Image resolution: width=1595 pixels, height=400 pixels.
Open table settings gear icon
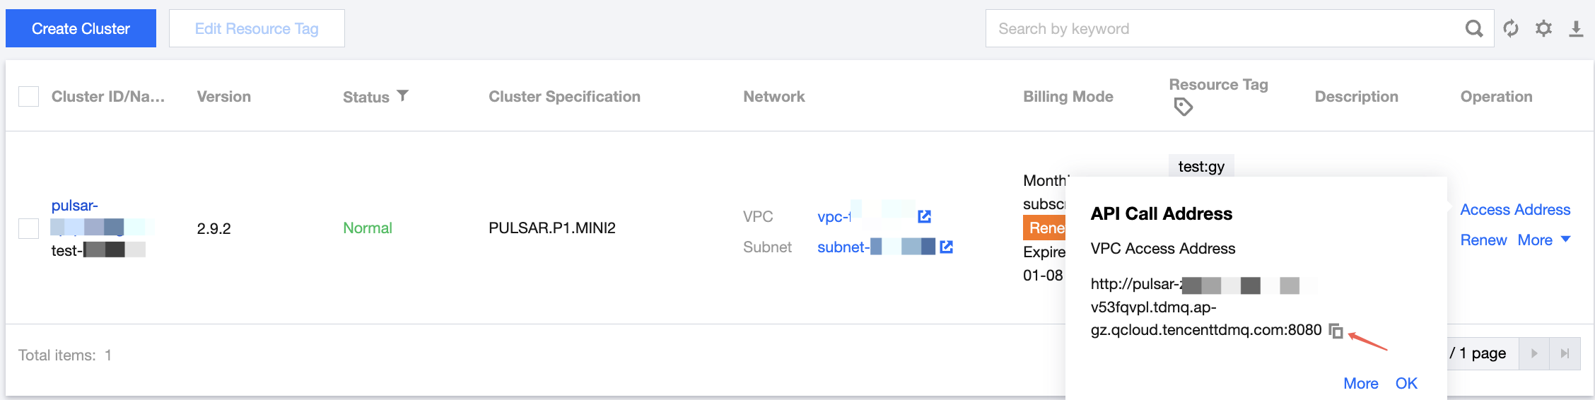tap(1543, 29)
